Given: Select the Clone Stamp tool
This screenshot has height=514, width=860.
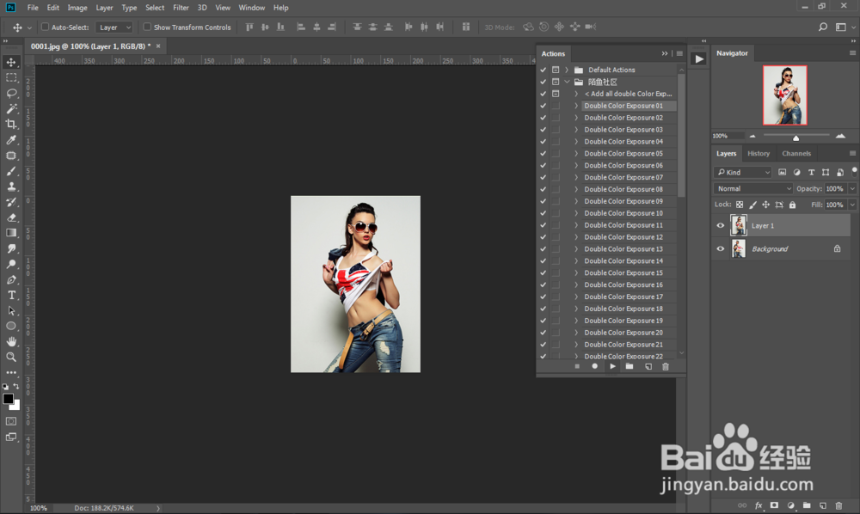Looking at the screenshot, I should coord(11,187).
